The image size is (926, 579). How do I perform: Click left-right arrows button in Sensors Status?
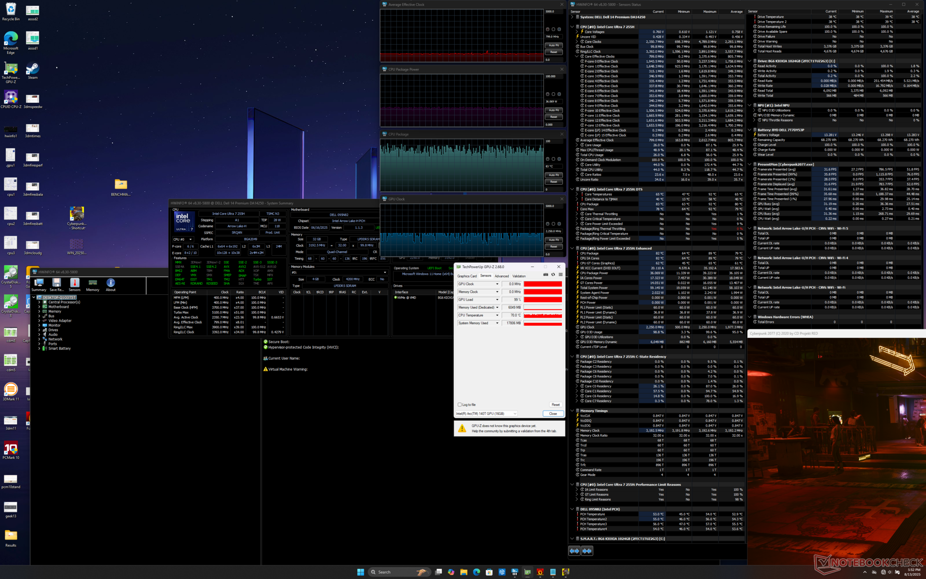574,551
